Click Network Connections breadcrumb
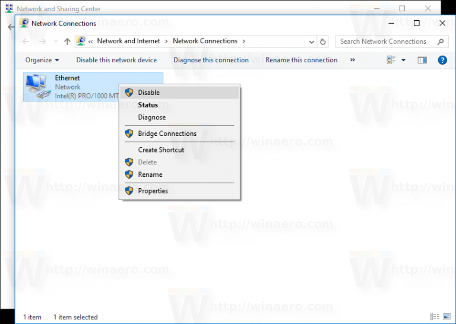The width and height of the screenshot is (456, 324). (x=205, y=41)
